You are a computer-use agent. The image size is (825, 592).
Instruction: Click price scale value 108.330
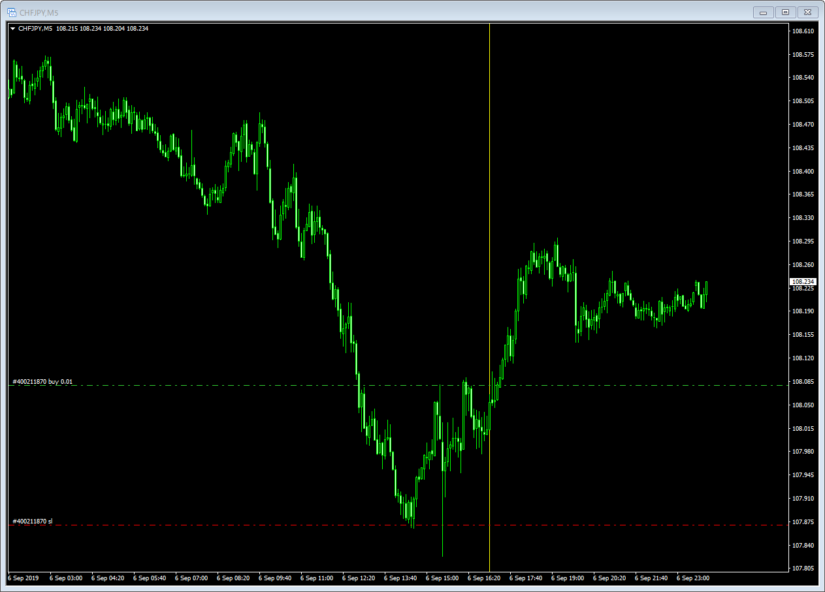[x=803, y=218]
